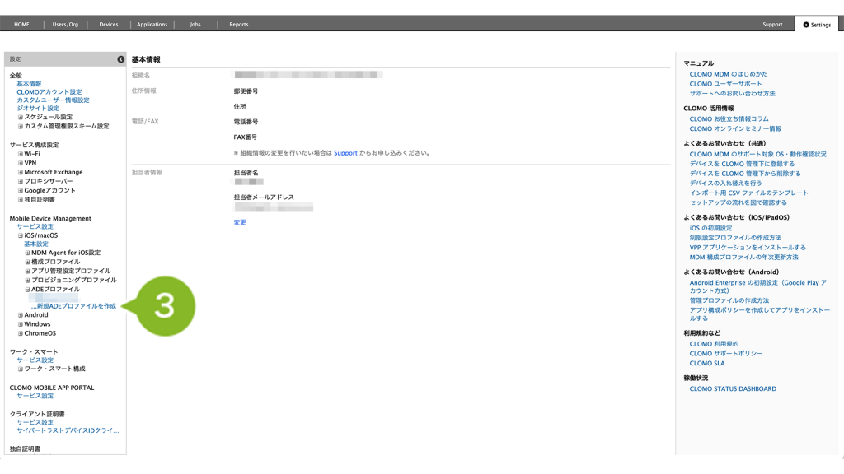Click the Support tab in top bar
844x474 pixels.
(x=772, y=24)
